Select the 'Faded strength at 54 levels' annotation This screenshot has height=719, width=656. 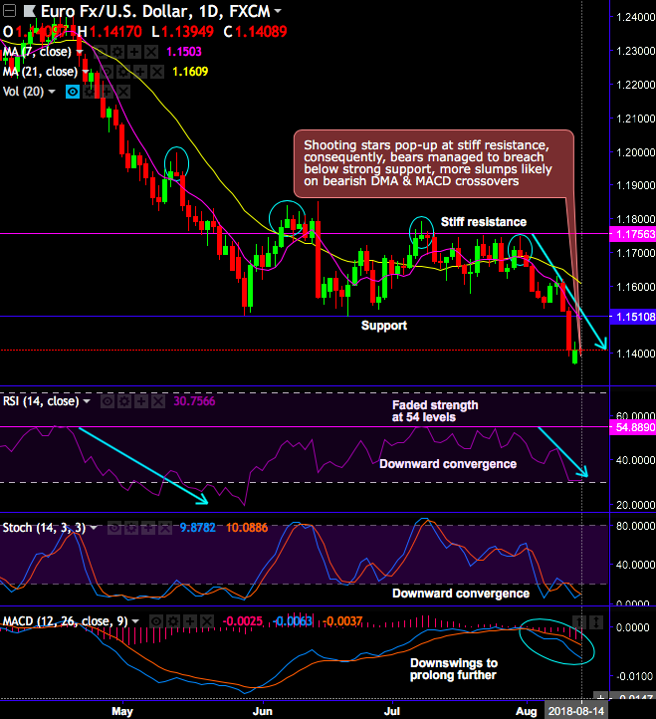(x=435, y=411)
